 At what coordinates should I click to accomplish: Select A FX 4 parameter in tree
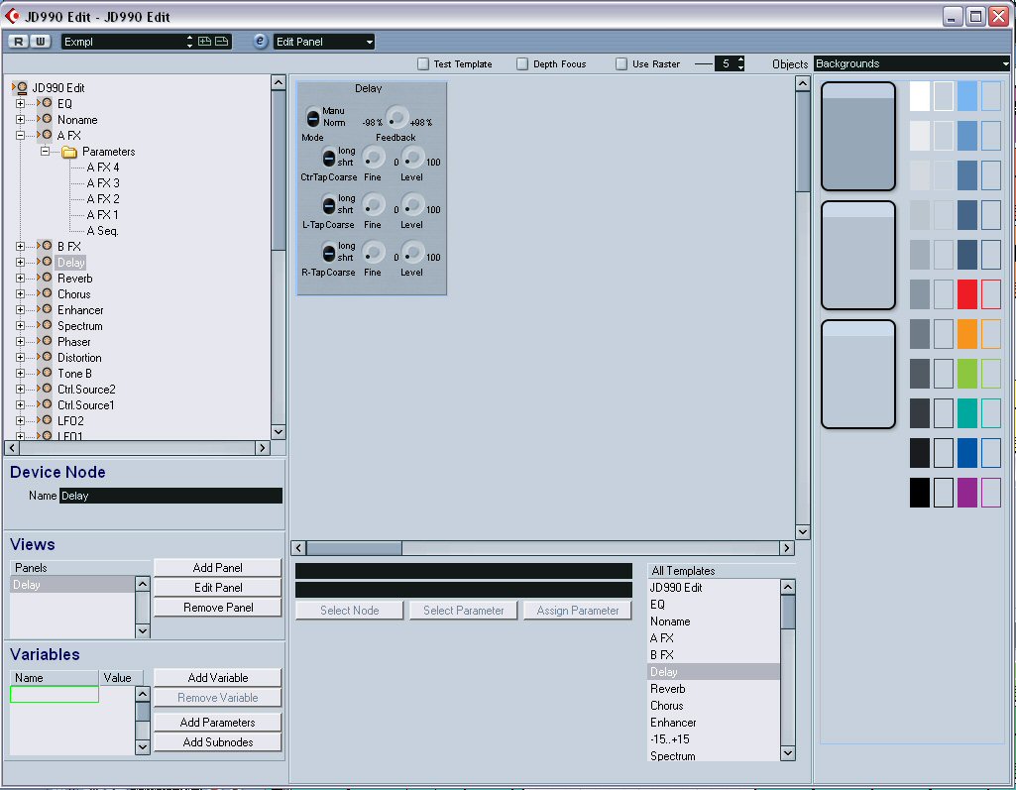pos(103,168)
